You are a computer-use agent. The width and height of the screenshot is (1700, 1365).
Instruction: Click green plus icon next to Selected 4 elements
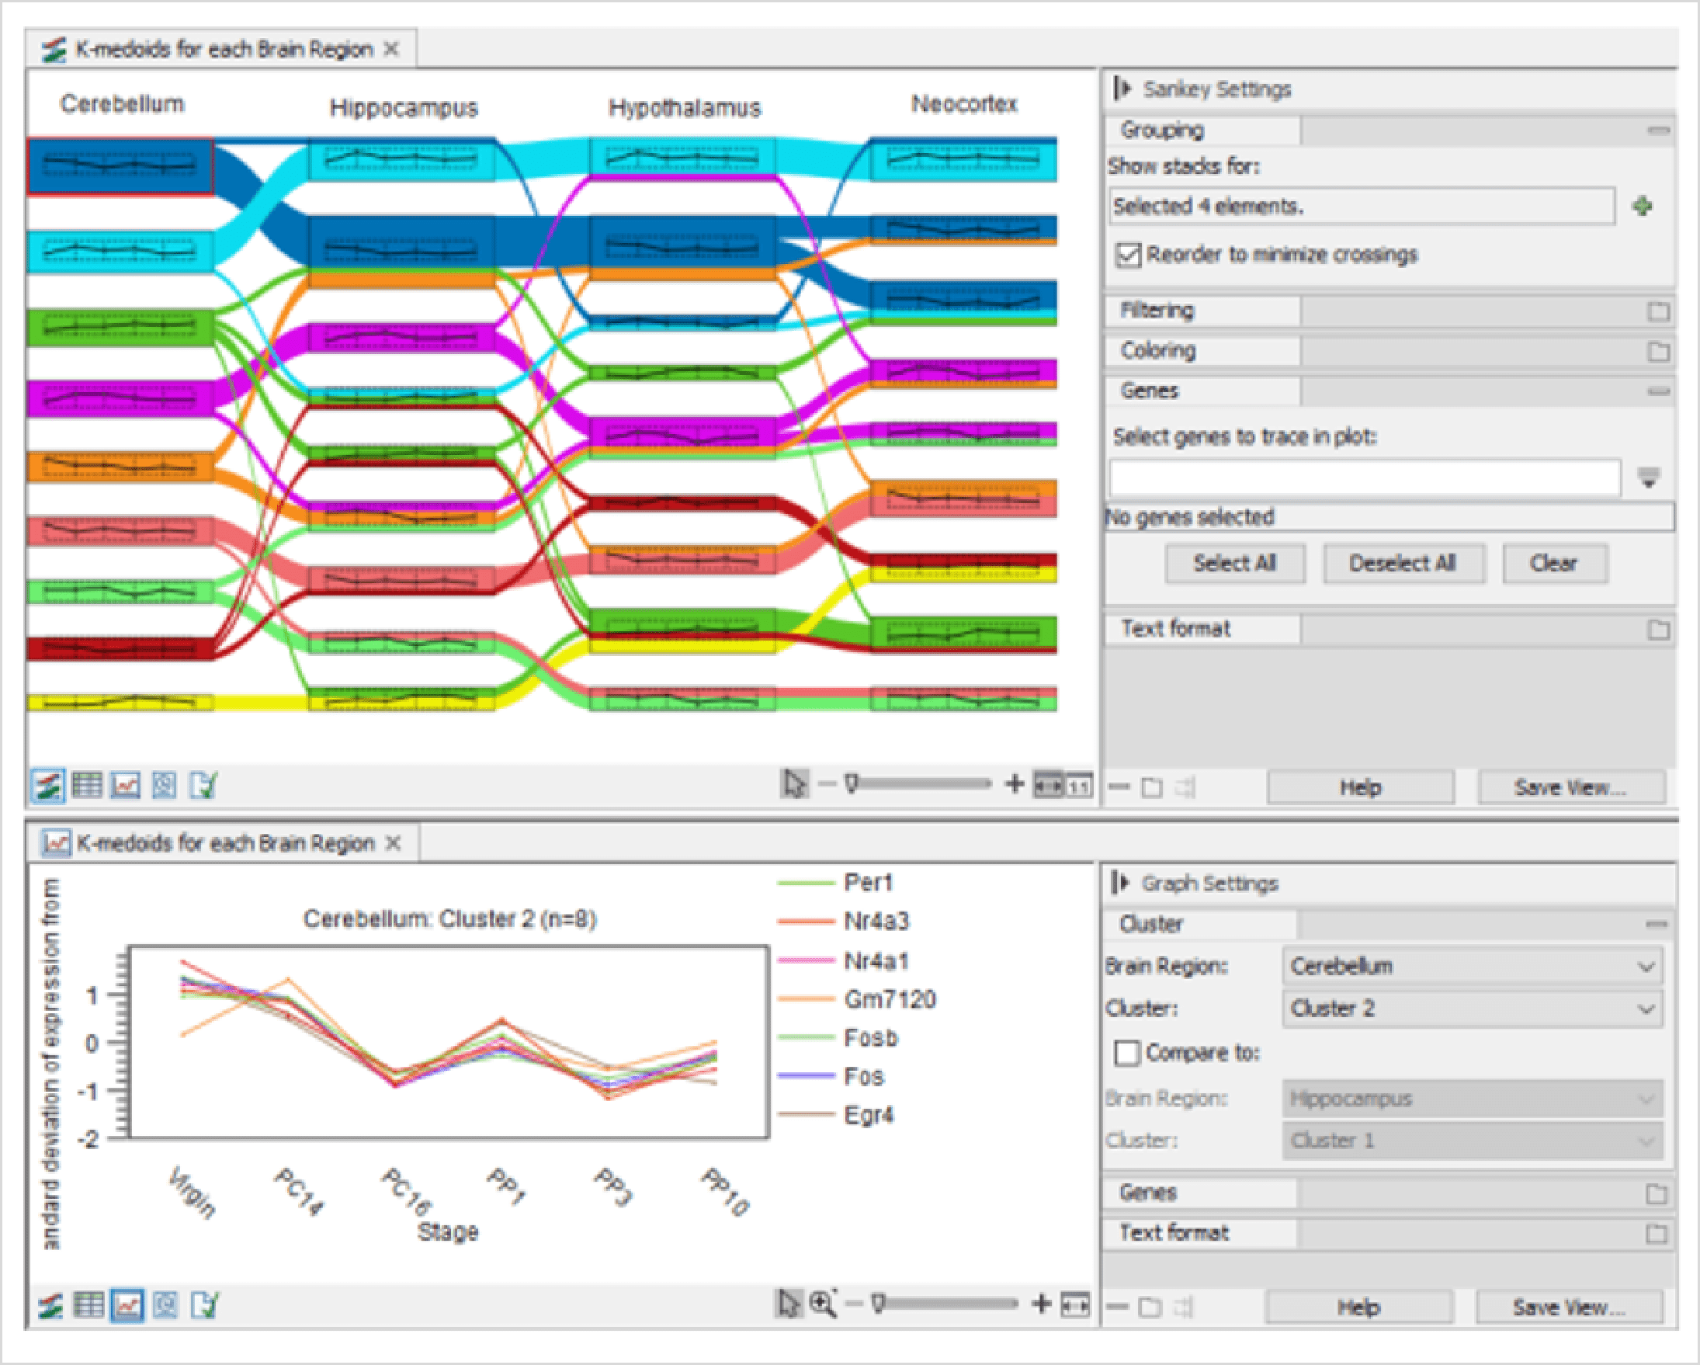point(1643,207)
